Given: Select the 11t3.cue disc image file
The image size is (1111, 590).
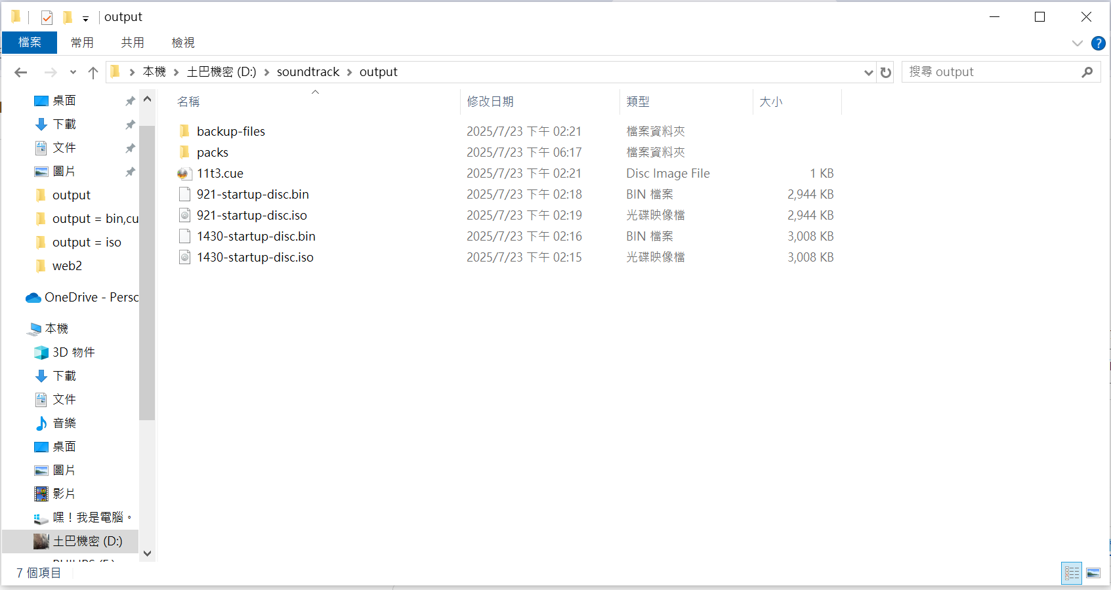Looking at the screenshot, I should (220, 174).
